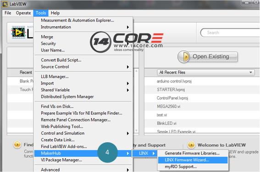Click the Welcome to LabVIEW link

tap(221, 145)
